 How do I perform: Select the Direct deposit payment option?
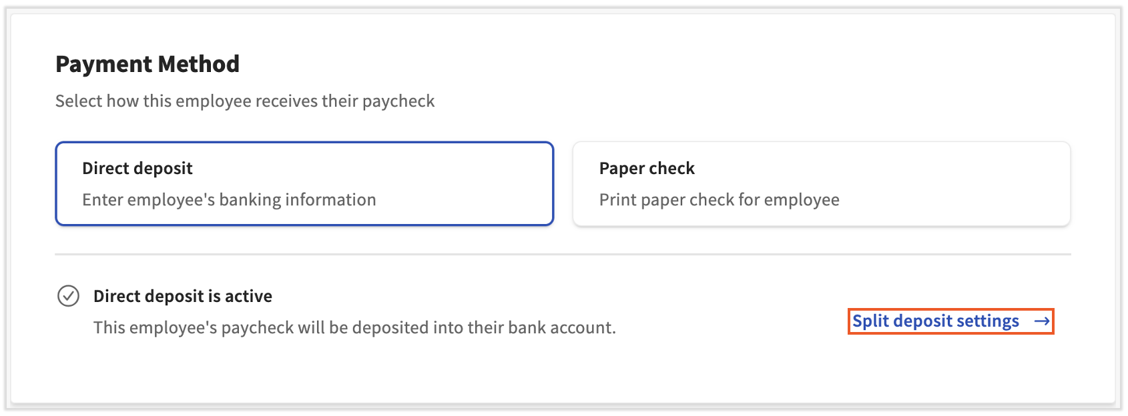(x=304, y=183)
